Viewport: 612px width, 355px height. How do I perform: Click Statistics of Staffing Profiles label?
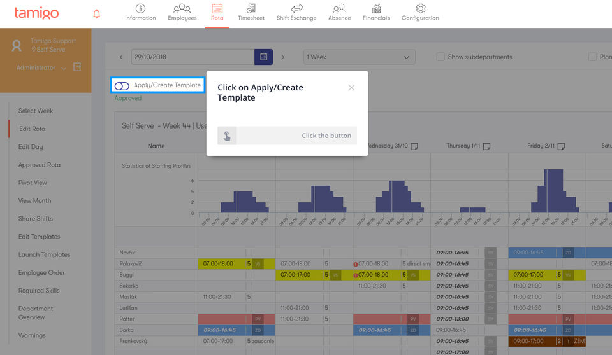(x=156, y=165)
